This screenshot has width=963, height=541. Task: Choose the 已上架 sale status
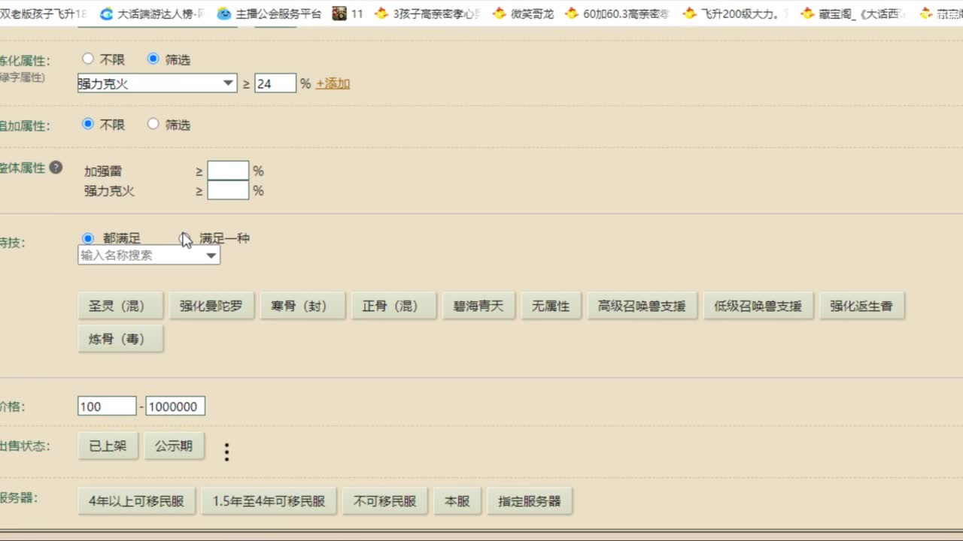[x=108, y=446]
